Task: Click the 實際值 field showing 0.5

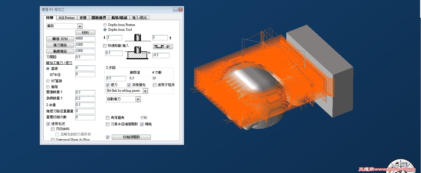Action: click(x=139, y=79)
